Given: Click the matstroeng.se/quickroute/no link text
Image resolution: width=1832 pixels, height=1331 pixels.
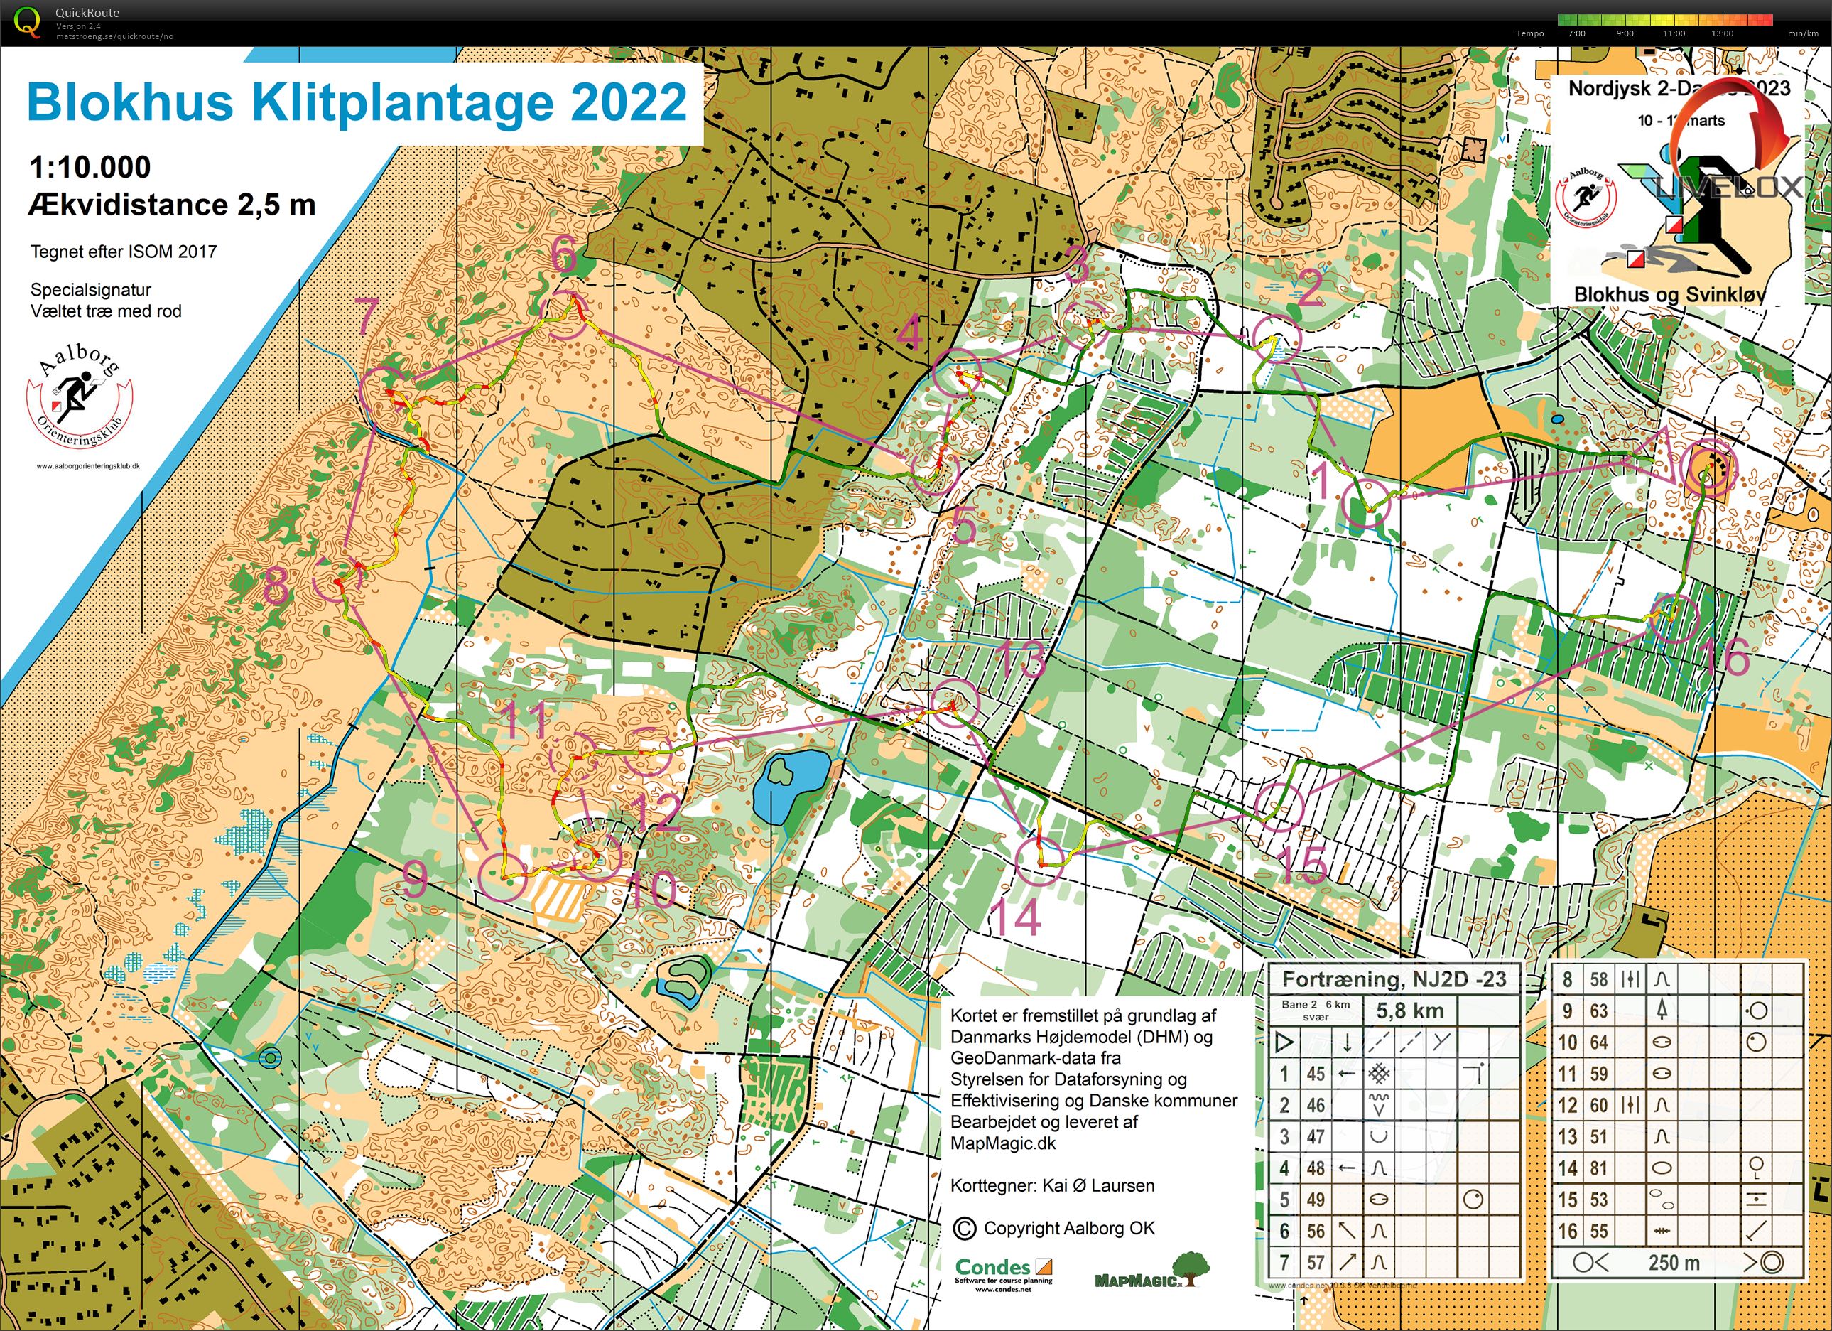Looking at the screenshot, I should [x=114, y=36].
